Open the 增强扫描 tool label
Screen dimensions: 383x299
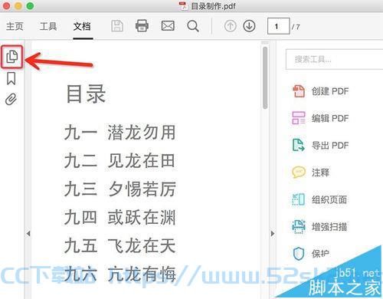pyautogui.click(x=329, y=227)
